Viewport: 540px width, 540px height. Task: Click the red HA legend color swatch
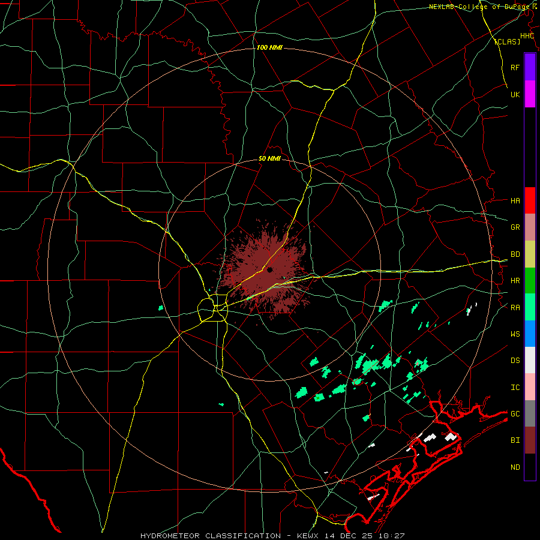pos(530,200)
